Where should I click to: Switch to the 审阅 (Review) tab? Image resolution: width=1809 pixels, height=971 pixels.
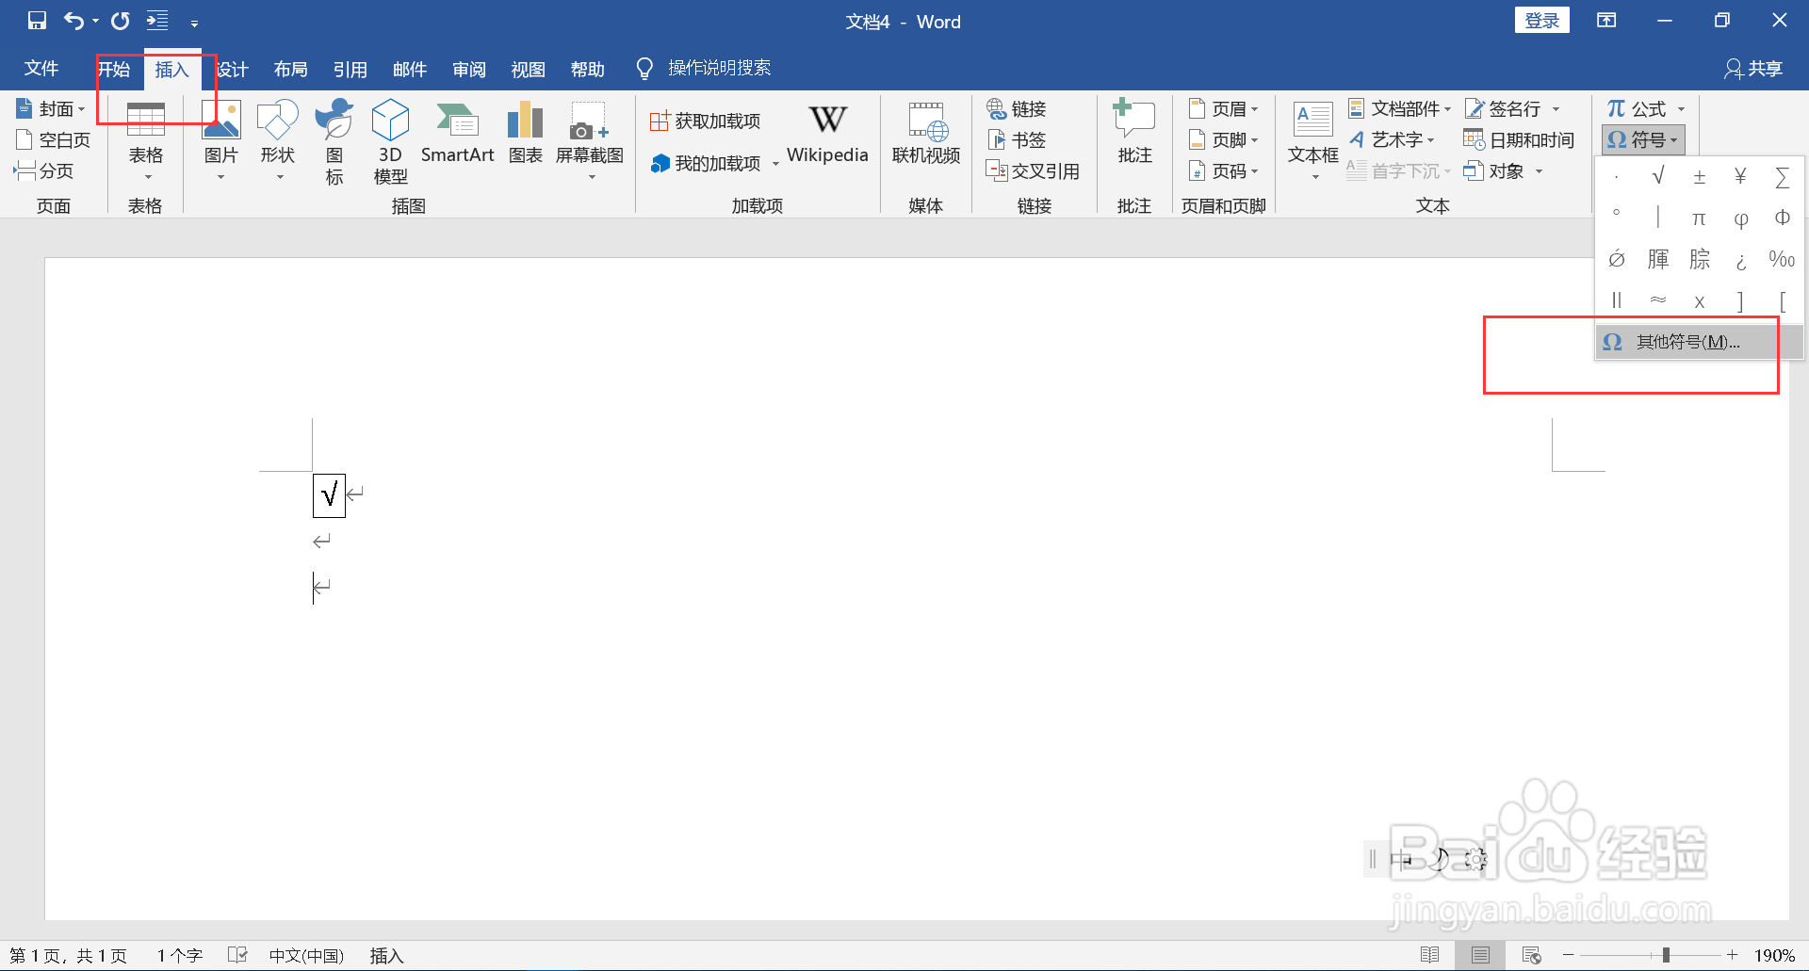point(468,68)
